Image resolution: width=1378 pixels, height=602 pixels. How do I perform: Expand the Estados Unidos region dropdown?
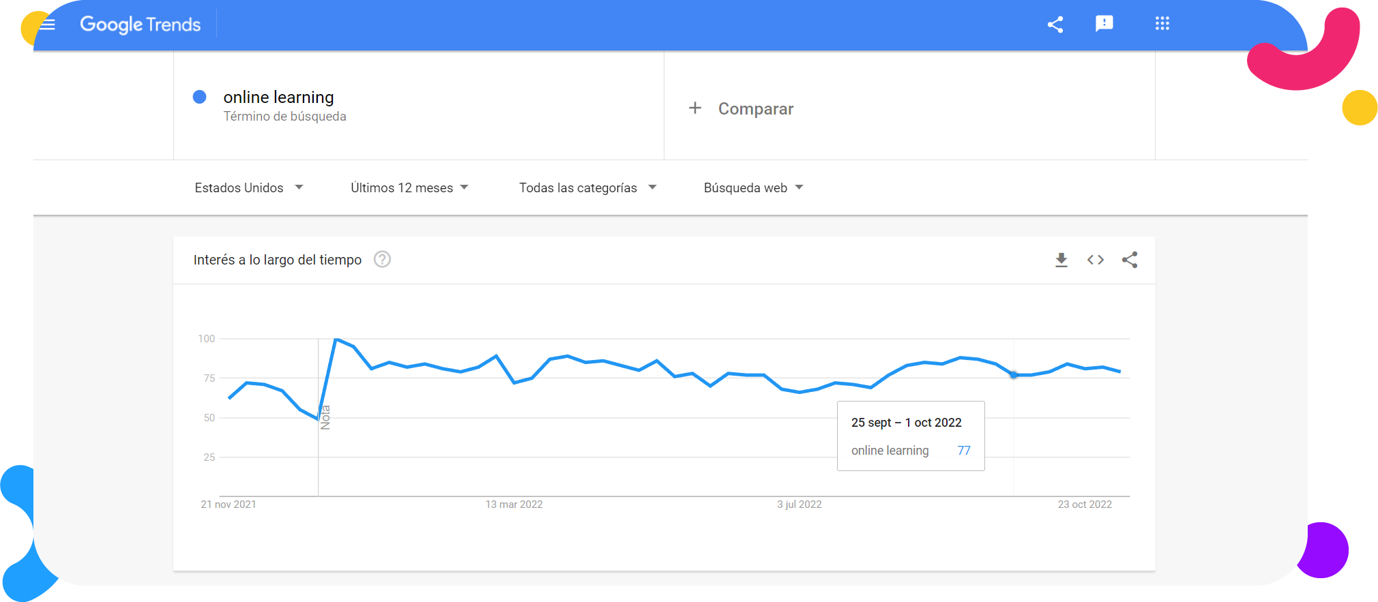click(249, 187)
